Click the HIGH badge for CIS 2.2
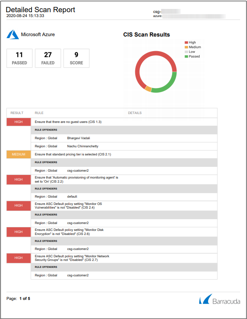The width and height of the screenshot is (247, 319). (19, 180)
